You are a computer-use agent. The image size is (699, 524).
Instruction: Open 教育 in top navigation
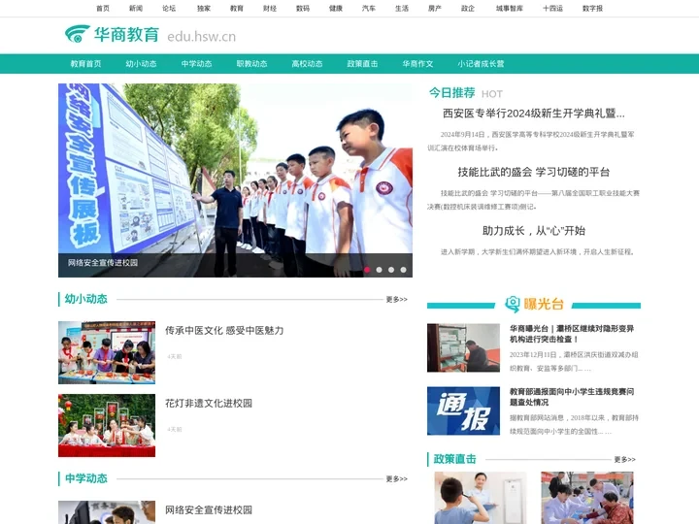tap(237, 9)
